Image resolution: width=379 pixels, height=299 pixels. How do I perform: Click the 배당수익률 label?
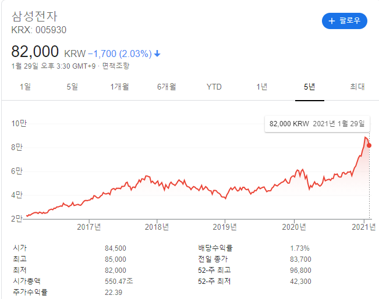coord(215,248)
